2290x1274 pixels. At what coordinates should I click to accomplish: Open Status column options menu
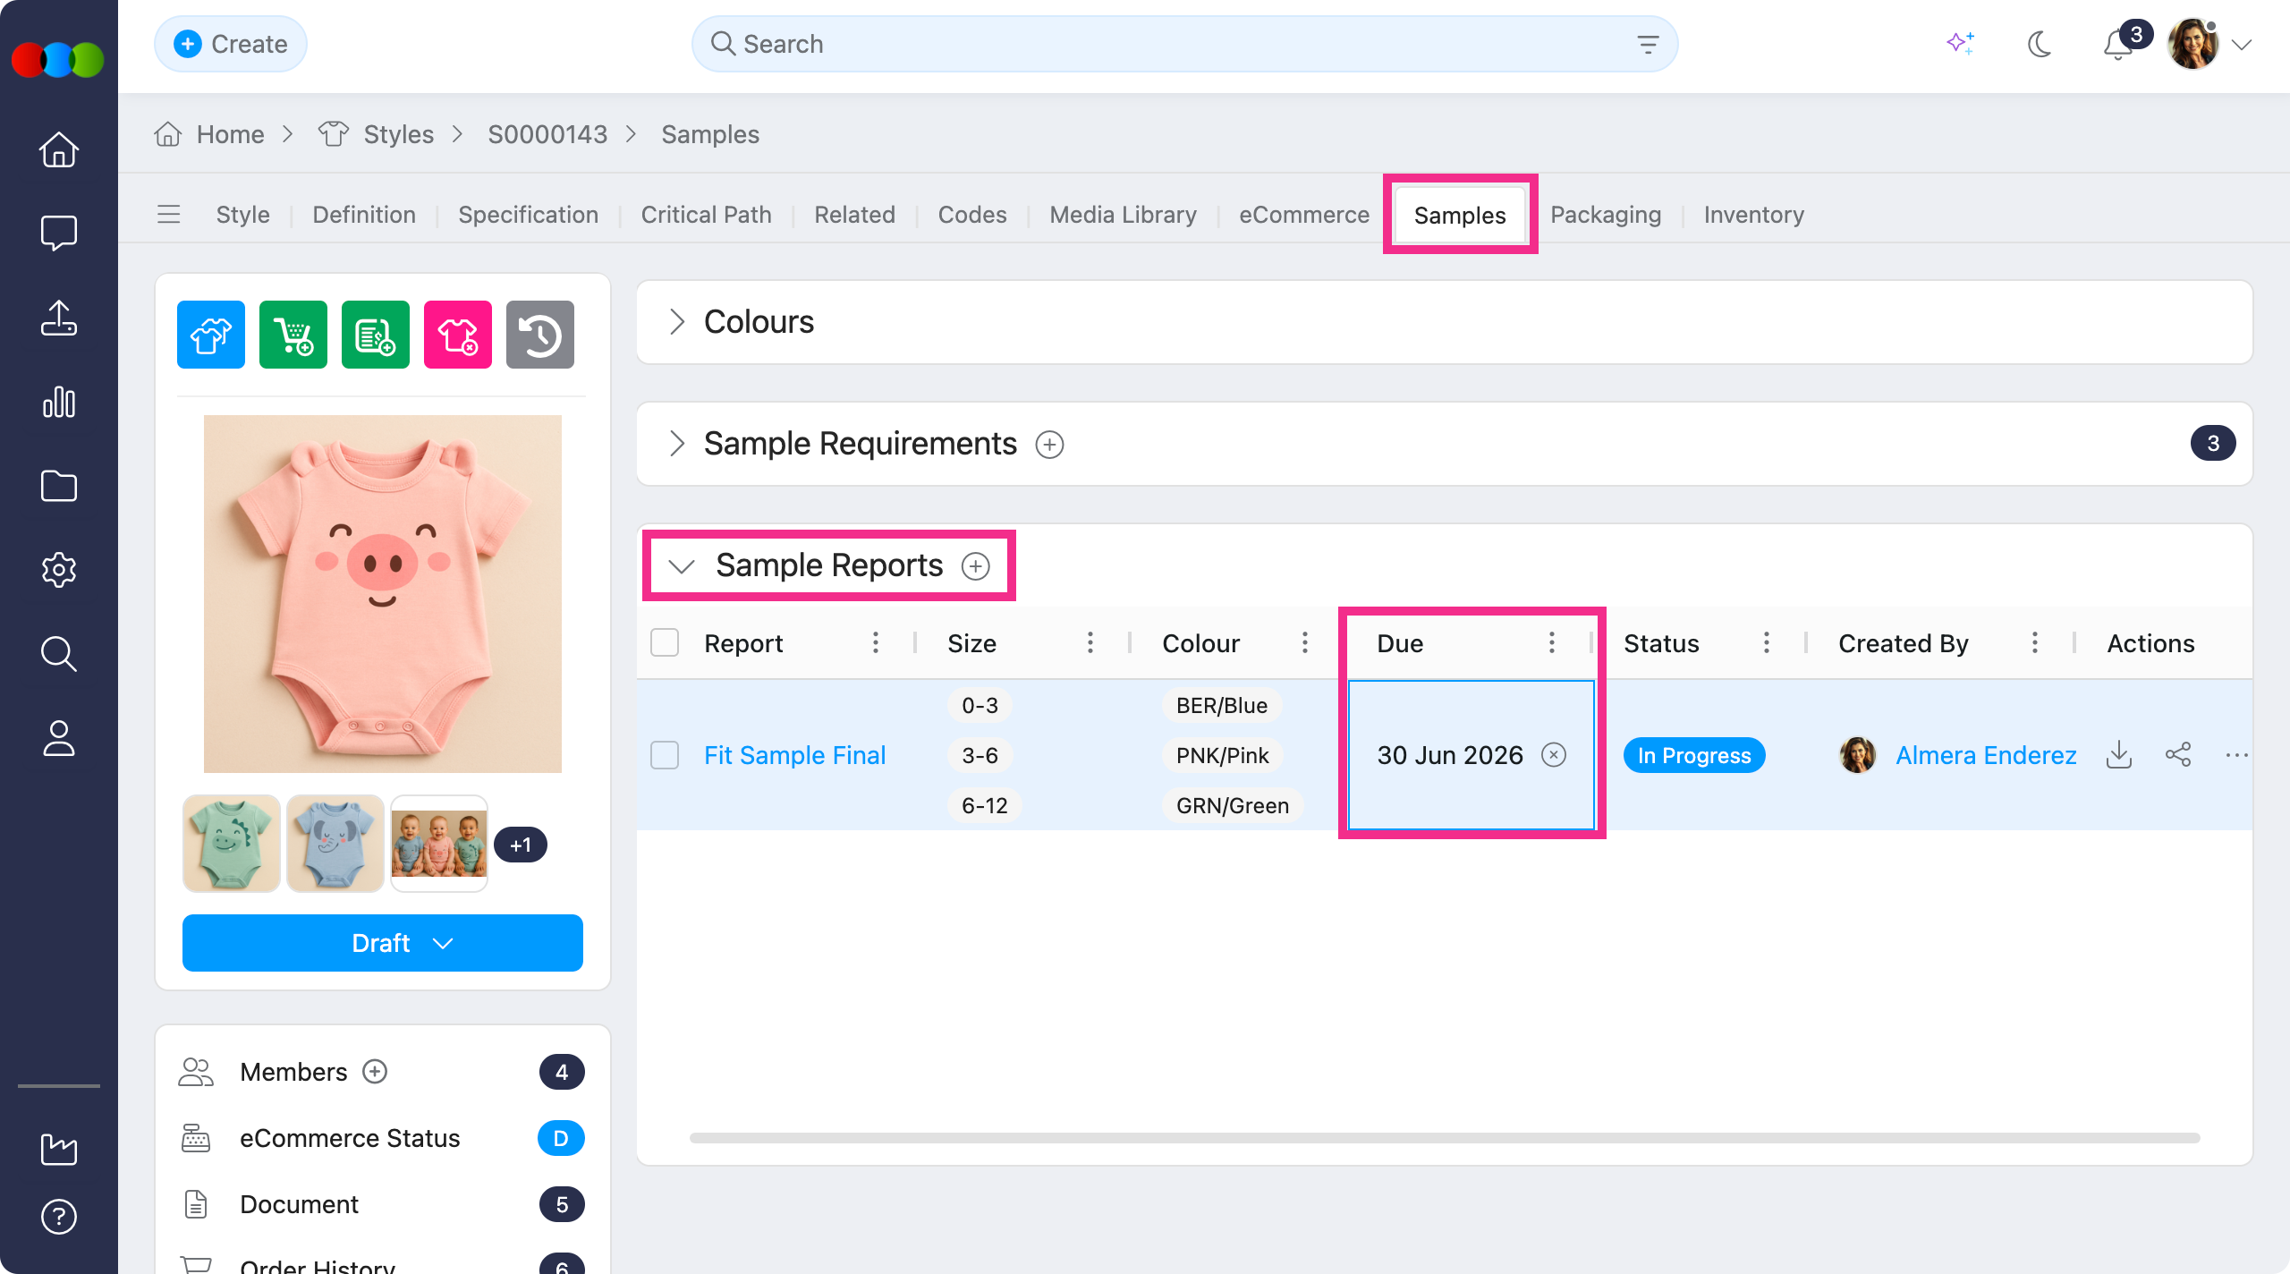point(1767,642)
